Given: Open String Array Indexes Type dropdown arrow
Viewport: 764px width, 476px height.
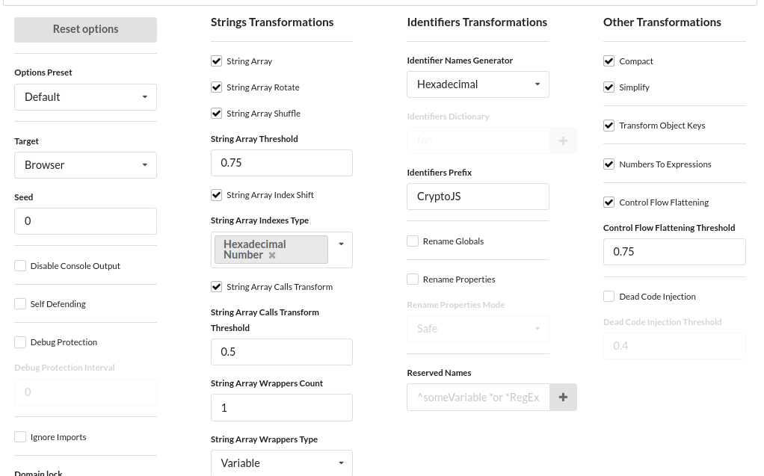Looking at the screenshot, I should (x=341, y=244).
